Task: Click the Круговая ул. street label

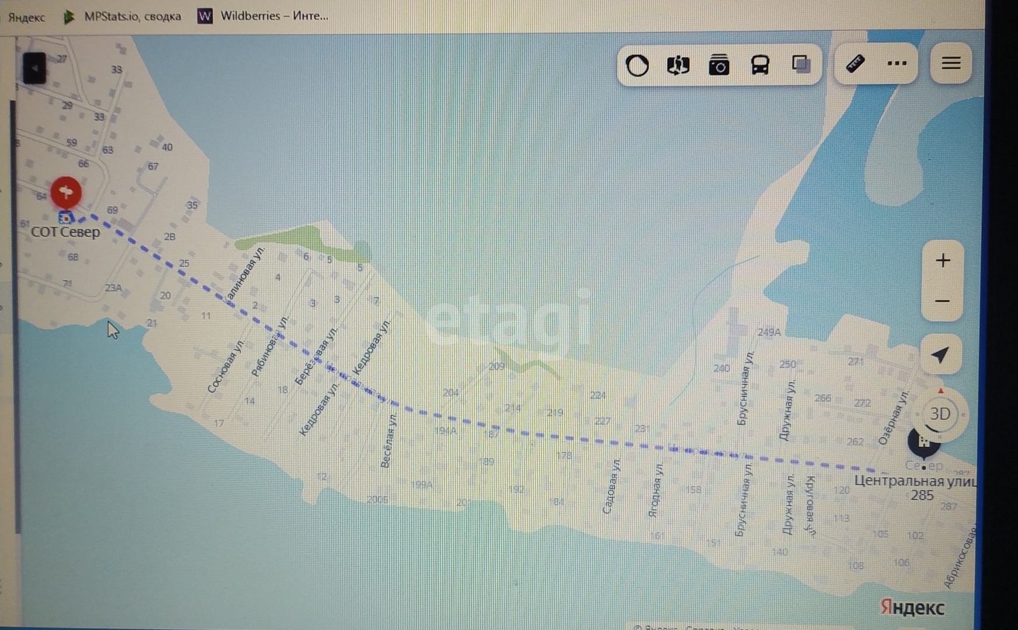Action: click(x=810, y=506)
